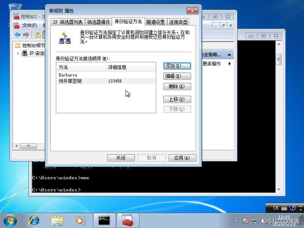Click the forward arrow in console toolbar

click(x=26, y=35)
